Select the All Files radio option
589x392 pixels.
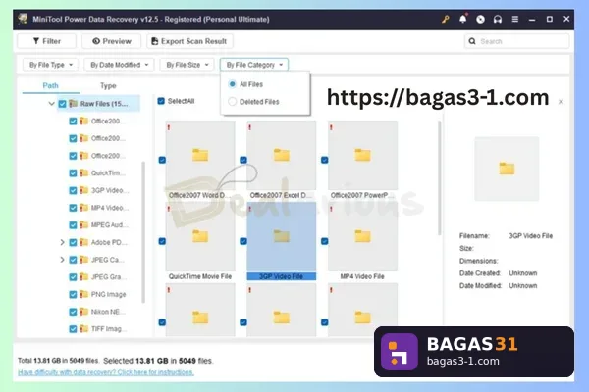tap(232, 84)
